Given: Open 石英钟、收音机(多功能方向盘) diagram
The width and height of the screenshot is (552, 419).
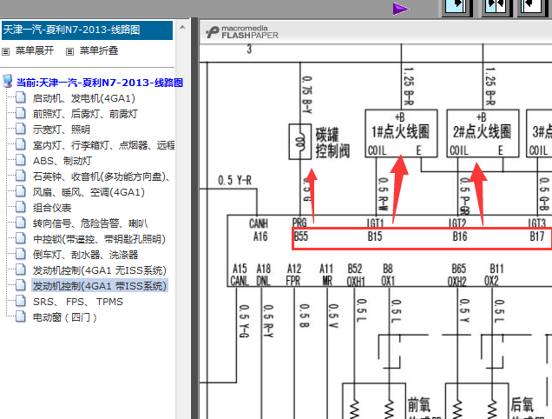Looking at the screenshot, I should pos(102,176).
